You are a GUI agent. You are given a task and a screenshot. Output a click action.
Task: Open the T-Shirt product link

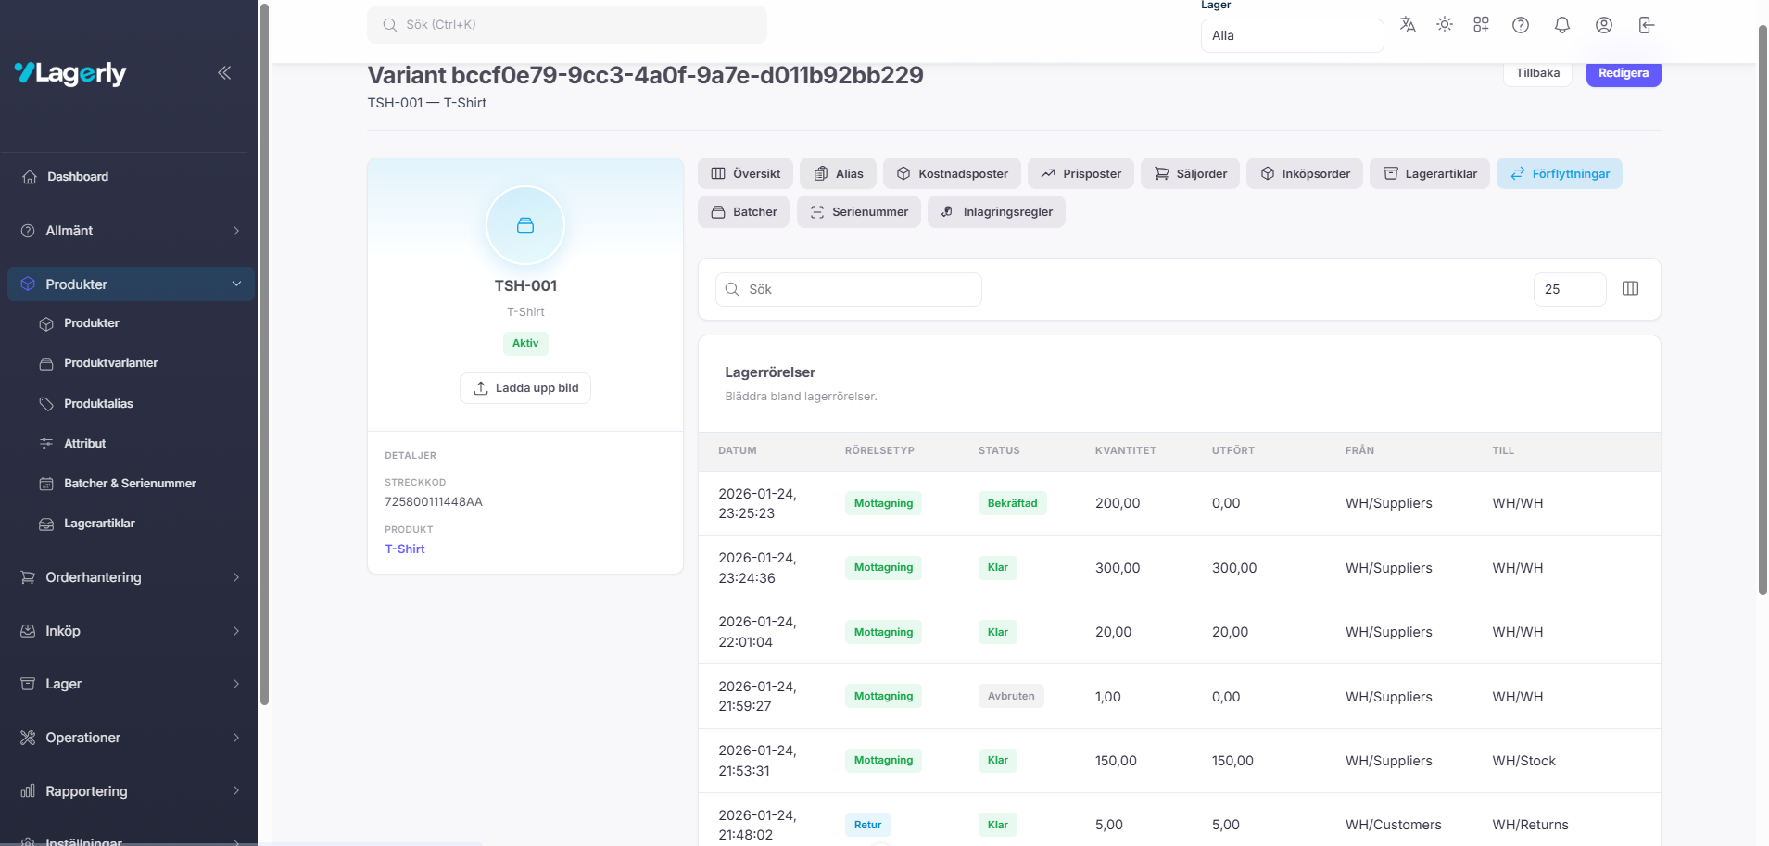click(x=405, y=549)
